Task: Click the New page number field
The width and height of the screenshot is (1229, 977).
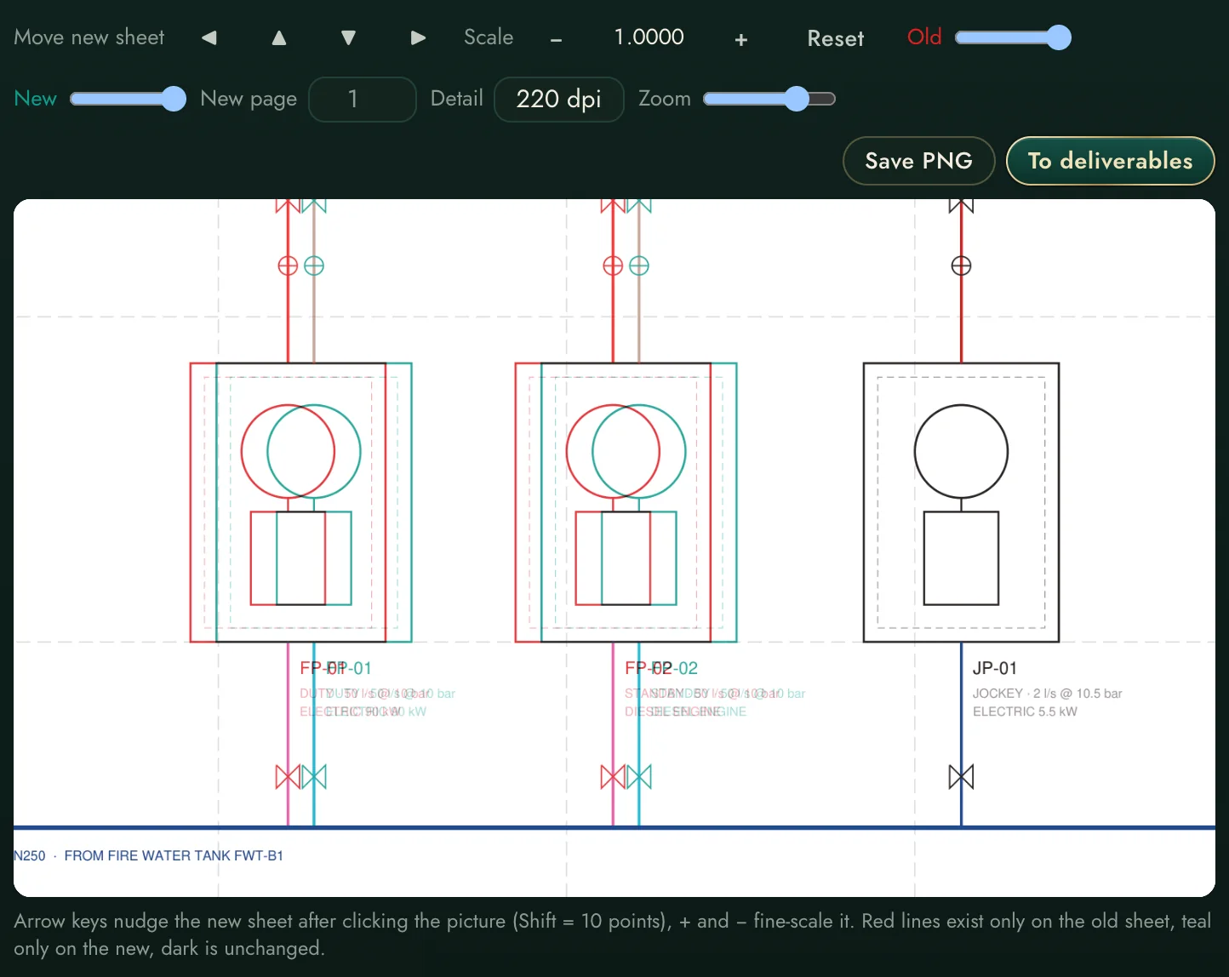Action: tap(363, 100)
